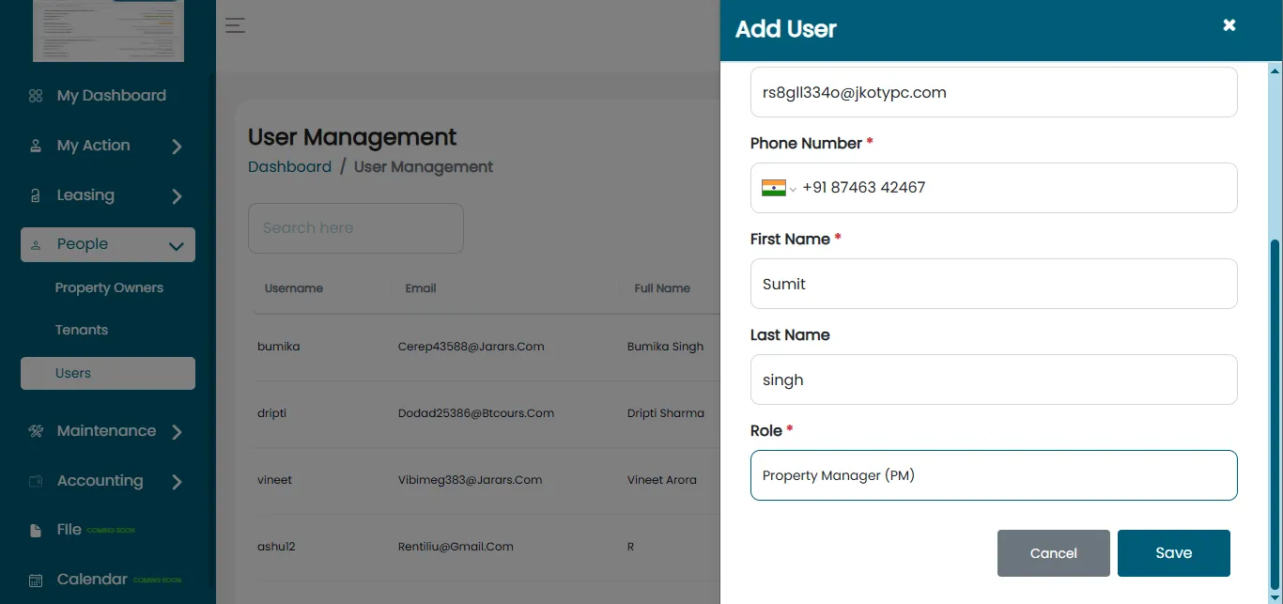The height and width of the screenshot is (604, 1283).
Task: Follow the Dashboard breadcrumb link
Action: 289,166
